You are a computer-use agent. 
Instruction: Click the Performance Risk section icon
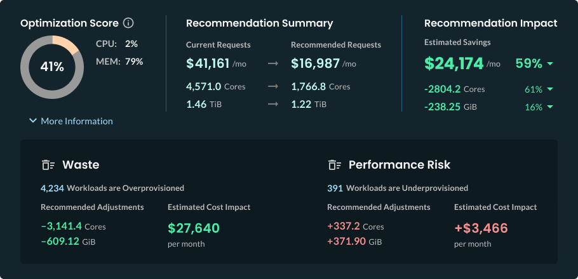click(335, 165)
